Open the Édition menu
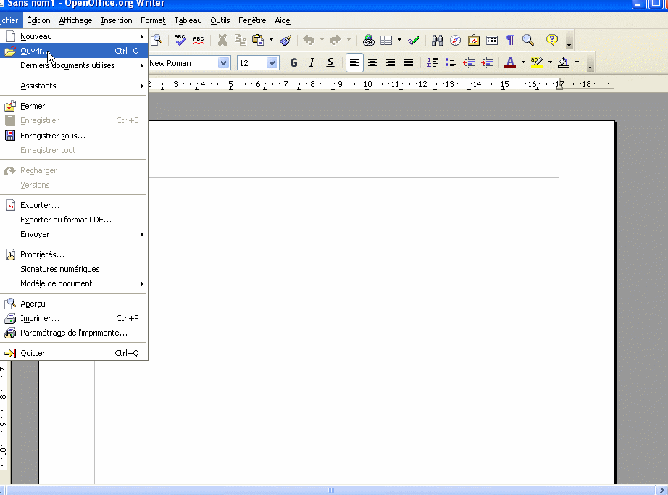This screenshot has height=495, width=668. [38, 20]
